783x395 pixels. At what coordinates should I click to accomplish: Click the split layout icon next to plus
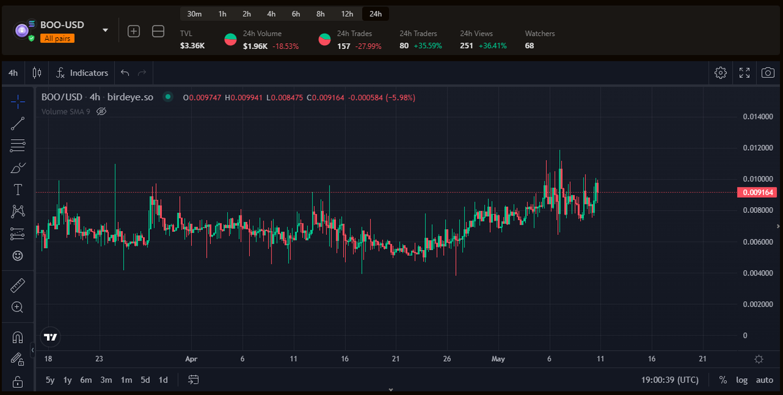click(x=158, y=31)
